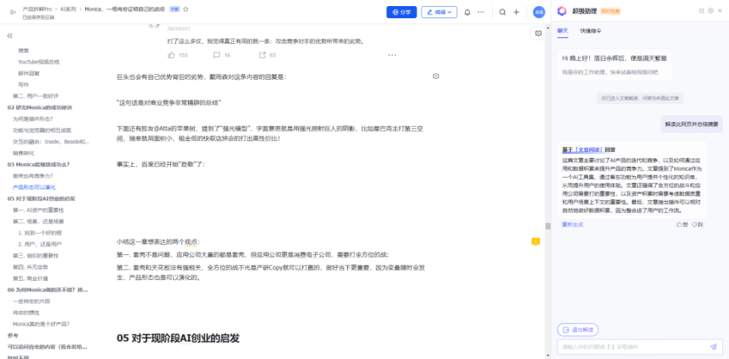Jump to outline item 功能与浏览器的相互成就
Viewport: 729px width, 359px height.
pos(43,130)
